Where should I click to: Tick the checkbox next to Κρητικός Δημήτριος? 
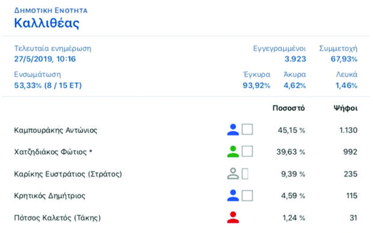click(247, 196)
